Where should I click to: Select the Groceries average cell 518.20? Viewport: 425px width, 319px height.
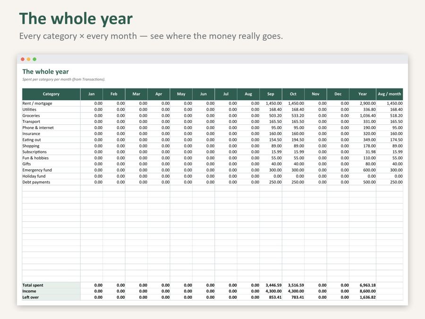click(390, 116)
